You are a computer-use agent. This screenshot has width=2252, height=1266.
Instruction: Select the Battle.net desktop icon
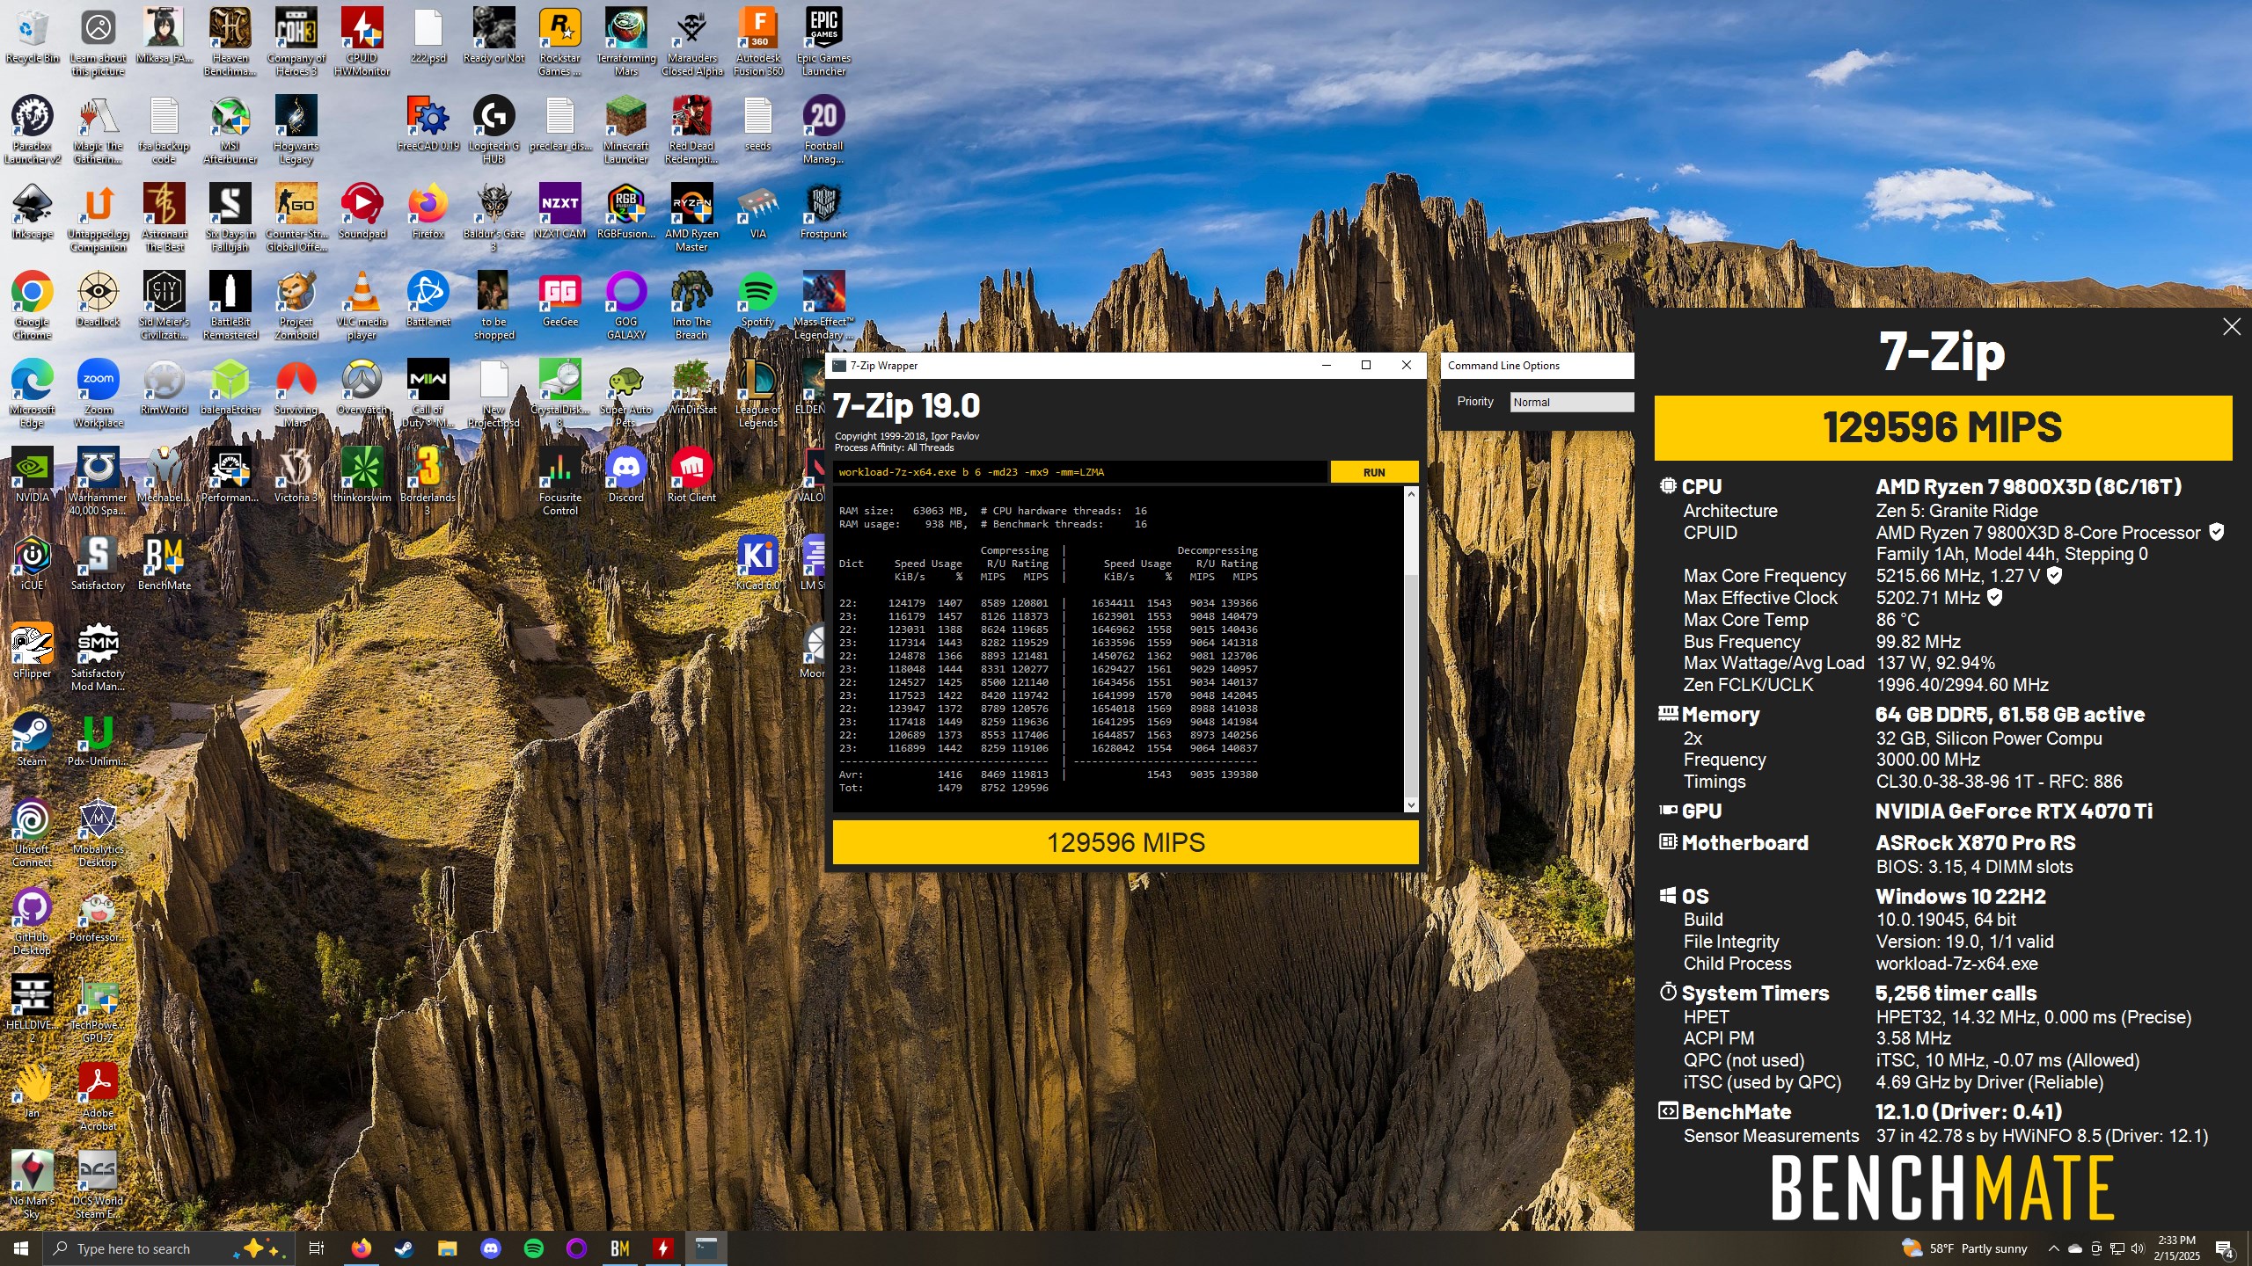[428, 300]
